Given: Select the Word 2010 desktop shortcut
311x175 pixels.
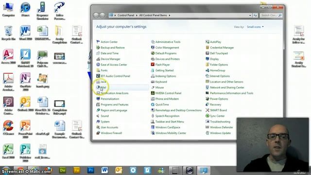Looking at the screenshot, I should click(25, 33).
